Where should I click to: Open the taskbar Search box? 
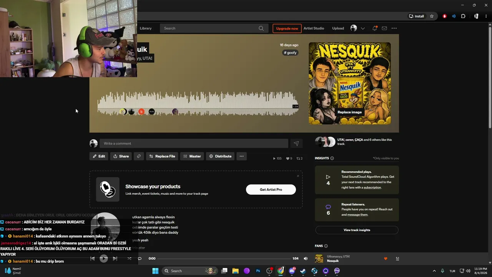pyautogui.click(x=190, y=271)
